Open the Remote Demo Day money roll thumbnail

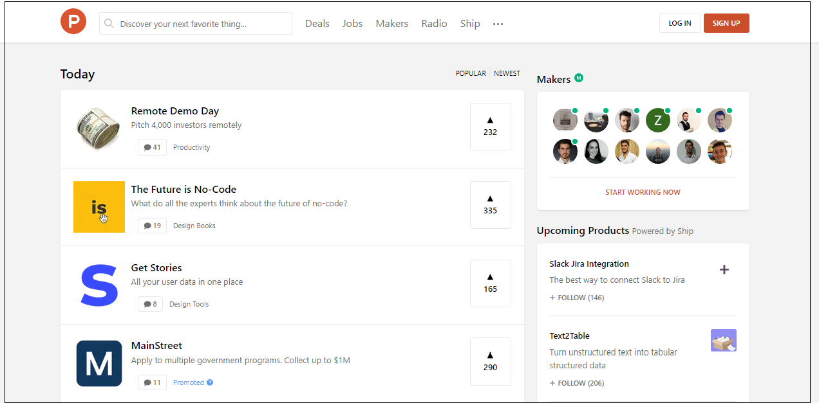click(x=99, y=129)
